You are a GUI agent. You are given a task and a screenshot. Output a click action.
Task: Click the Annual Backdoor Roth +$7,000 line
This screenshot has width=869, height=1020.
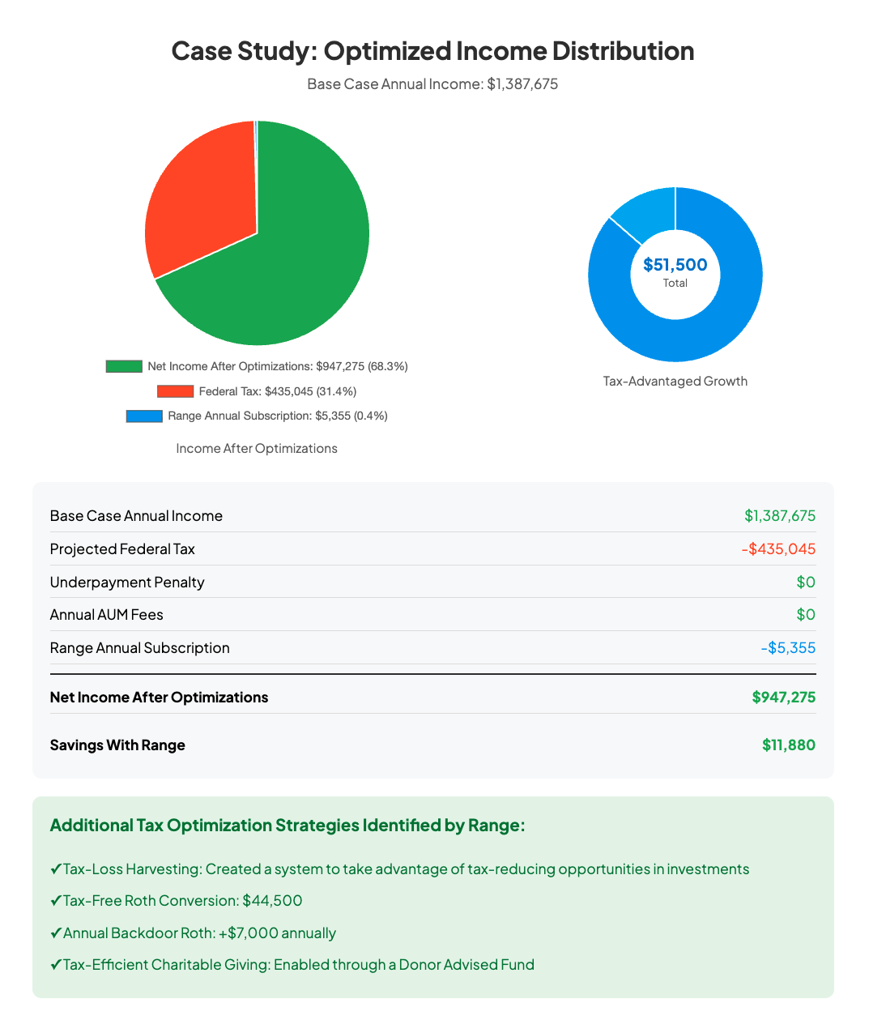[x=193, y=933]
